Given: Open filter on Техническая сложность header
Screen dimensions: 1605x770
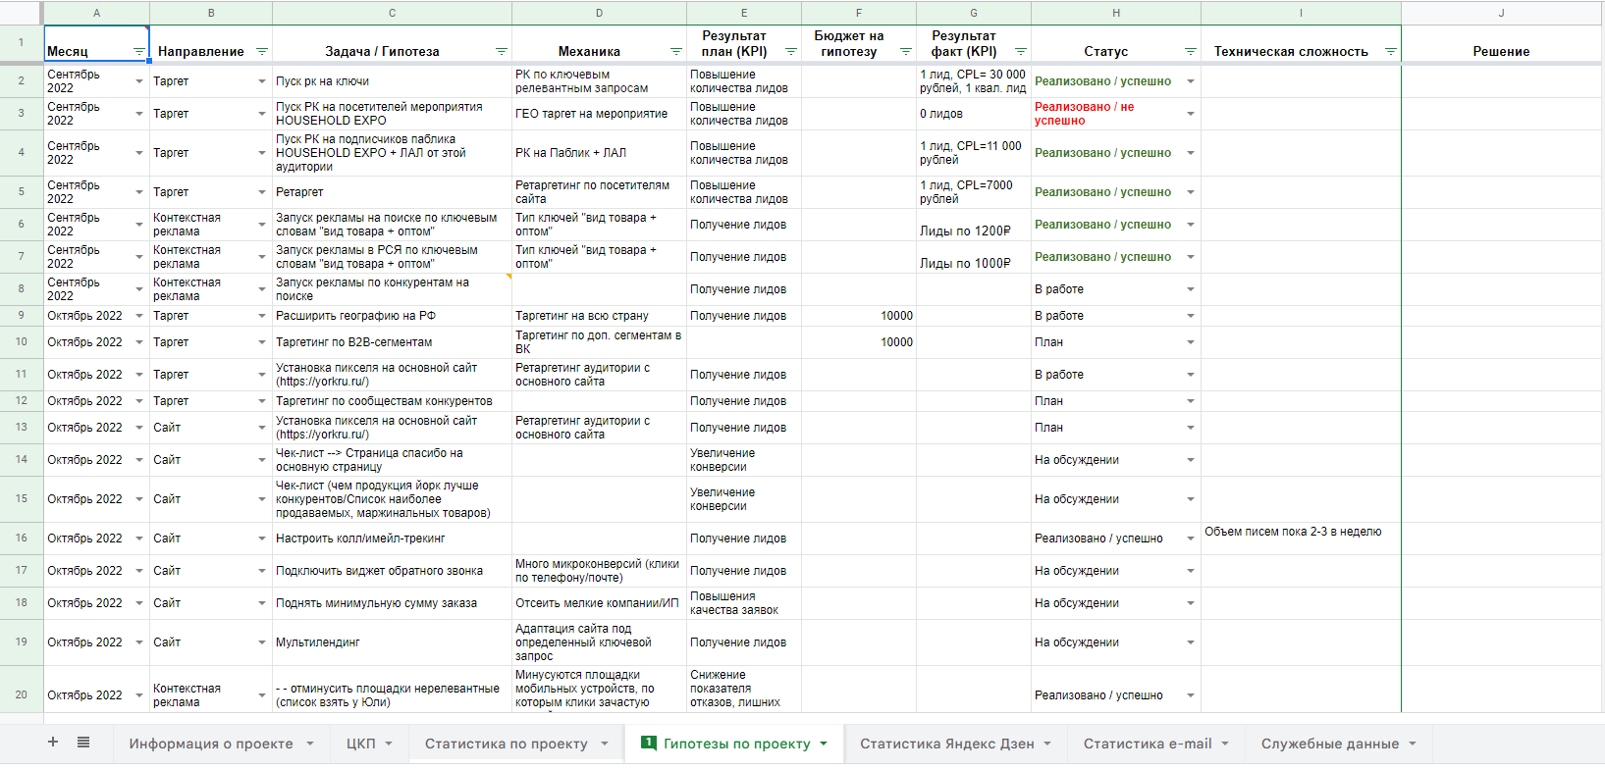Looking at the screenshot, I should click(x=1391, y=52).
